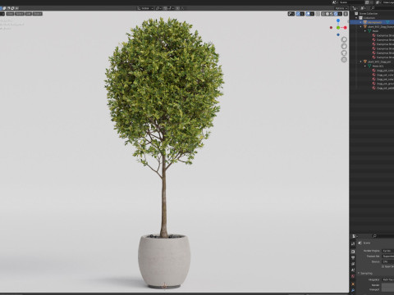
Task: Click the View Layer icon in top bar
Action: click(378, 2)
